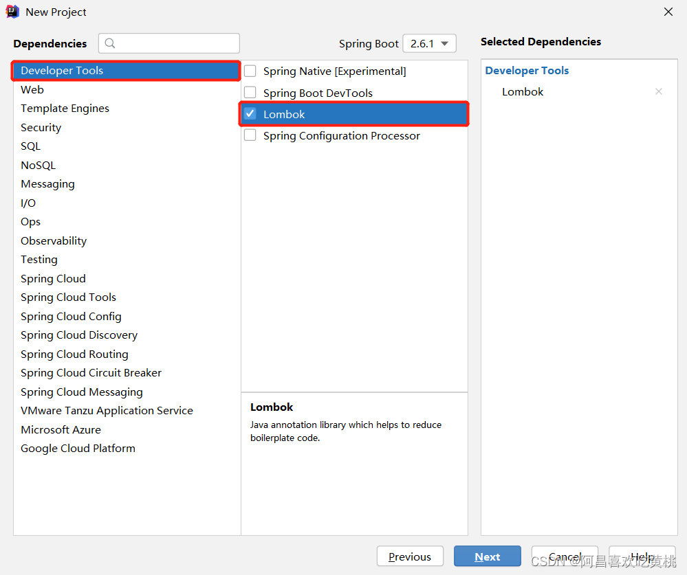Cancel the new project wizard

click(x=565, y=556)
